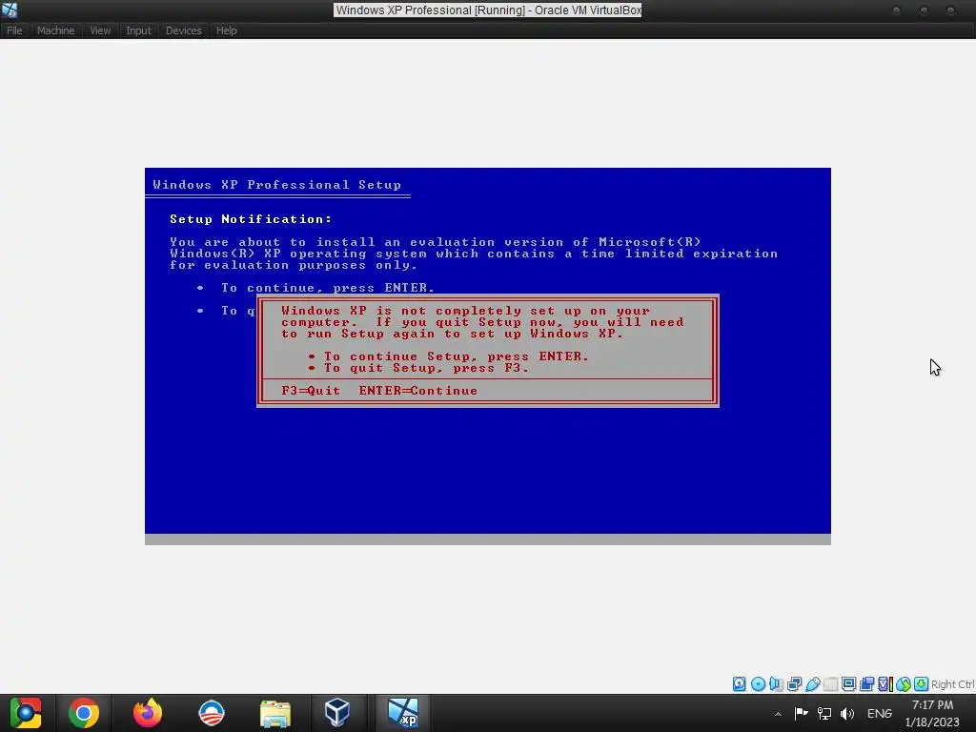Click the optical disk status icon
This screenshot has height=732, width=976.
tap(758, 684)
